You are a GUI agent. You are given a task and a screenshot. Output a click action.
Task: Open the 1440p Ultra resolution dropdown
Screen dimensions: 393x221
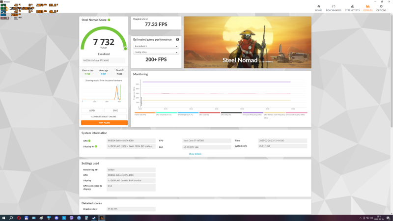(156, 52)
